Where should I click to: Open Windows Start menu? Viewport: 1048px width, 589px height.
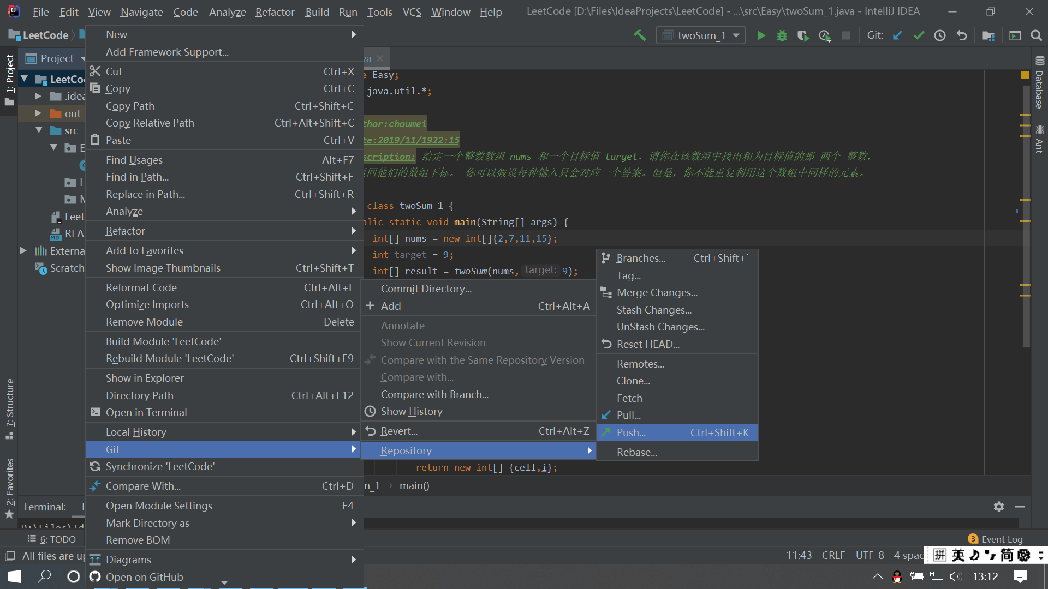[x=15, y=576]
